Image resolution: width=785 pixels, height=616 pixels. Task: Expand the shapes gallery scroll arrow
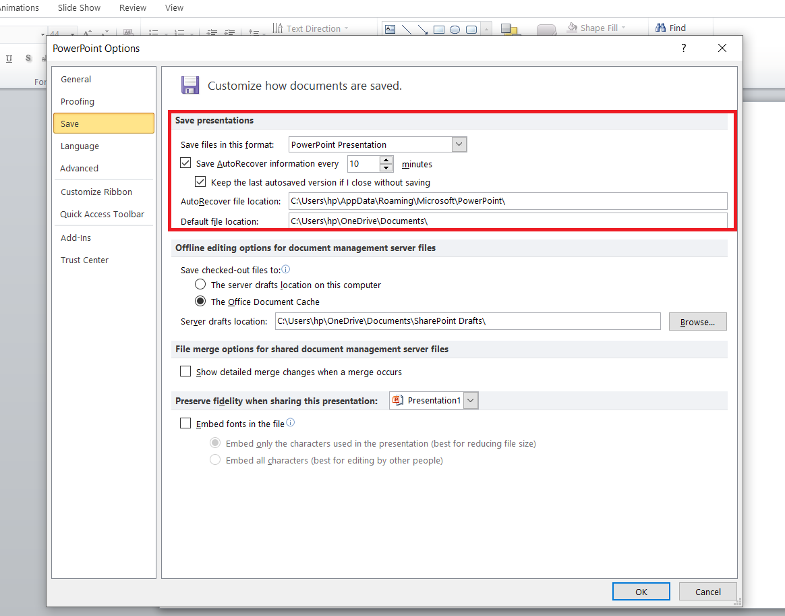[x=486, y=30]
